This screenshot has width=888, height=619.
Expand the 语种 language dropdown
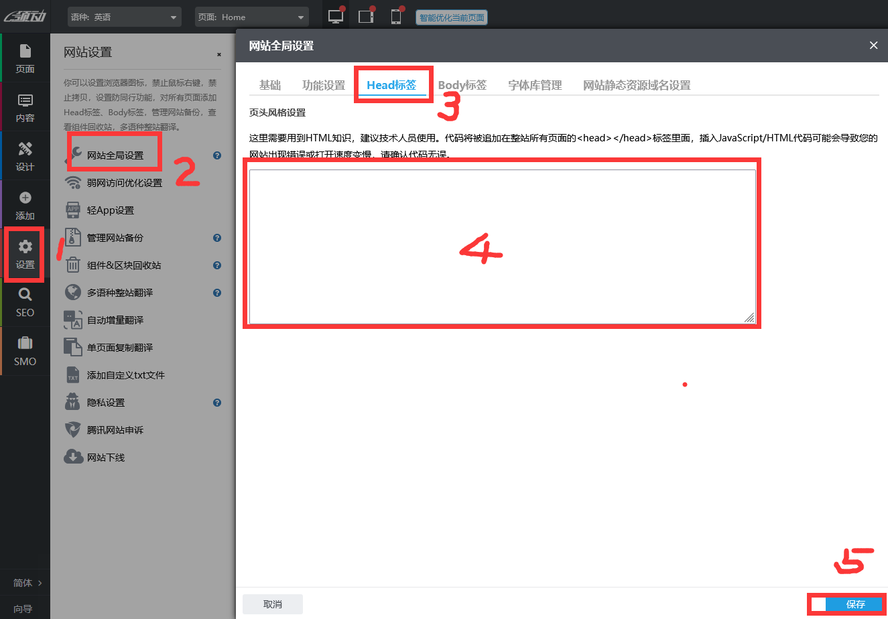coord(125,17)
